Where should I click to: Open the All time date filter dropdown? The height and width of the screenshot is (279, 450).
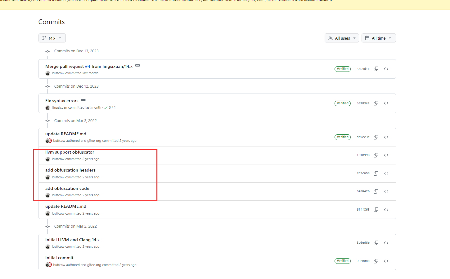coord(379,38)
